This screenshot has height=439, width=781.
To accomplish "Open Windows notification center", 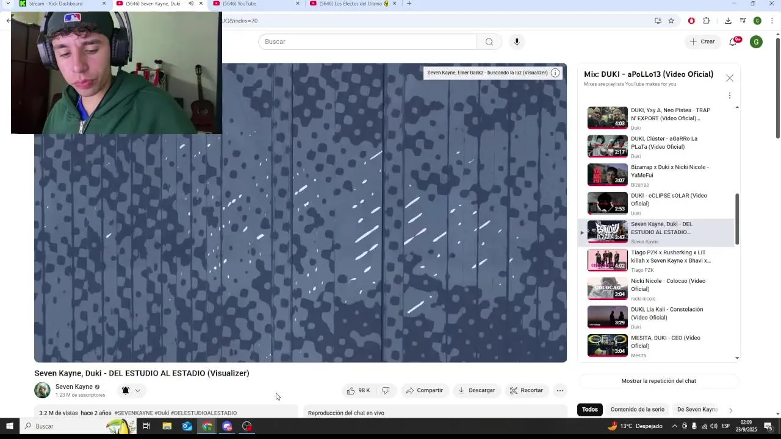I will point(768,426).
